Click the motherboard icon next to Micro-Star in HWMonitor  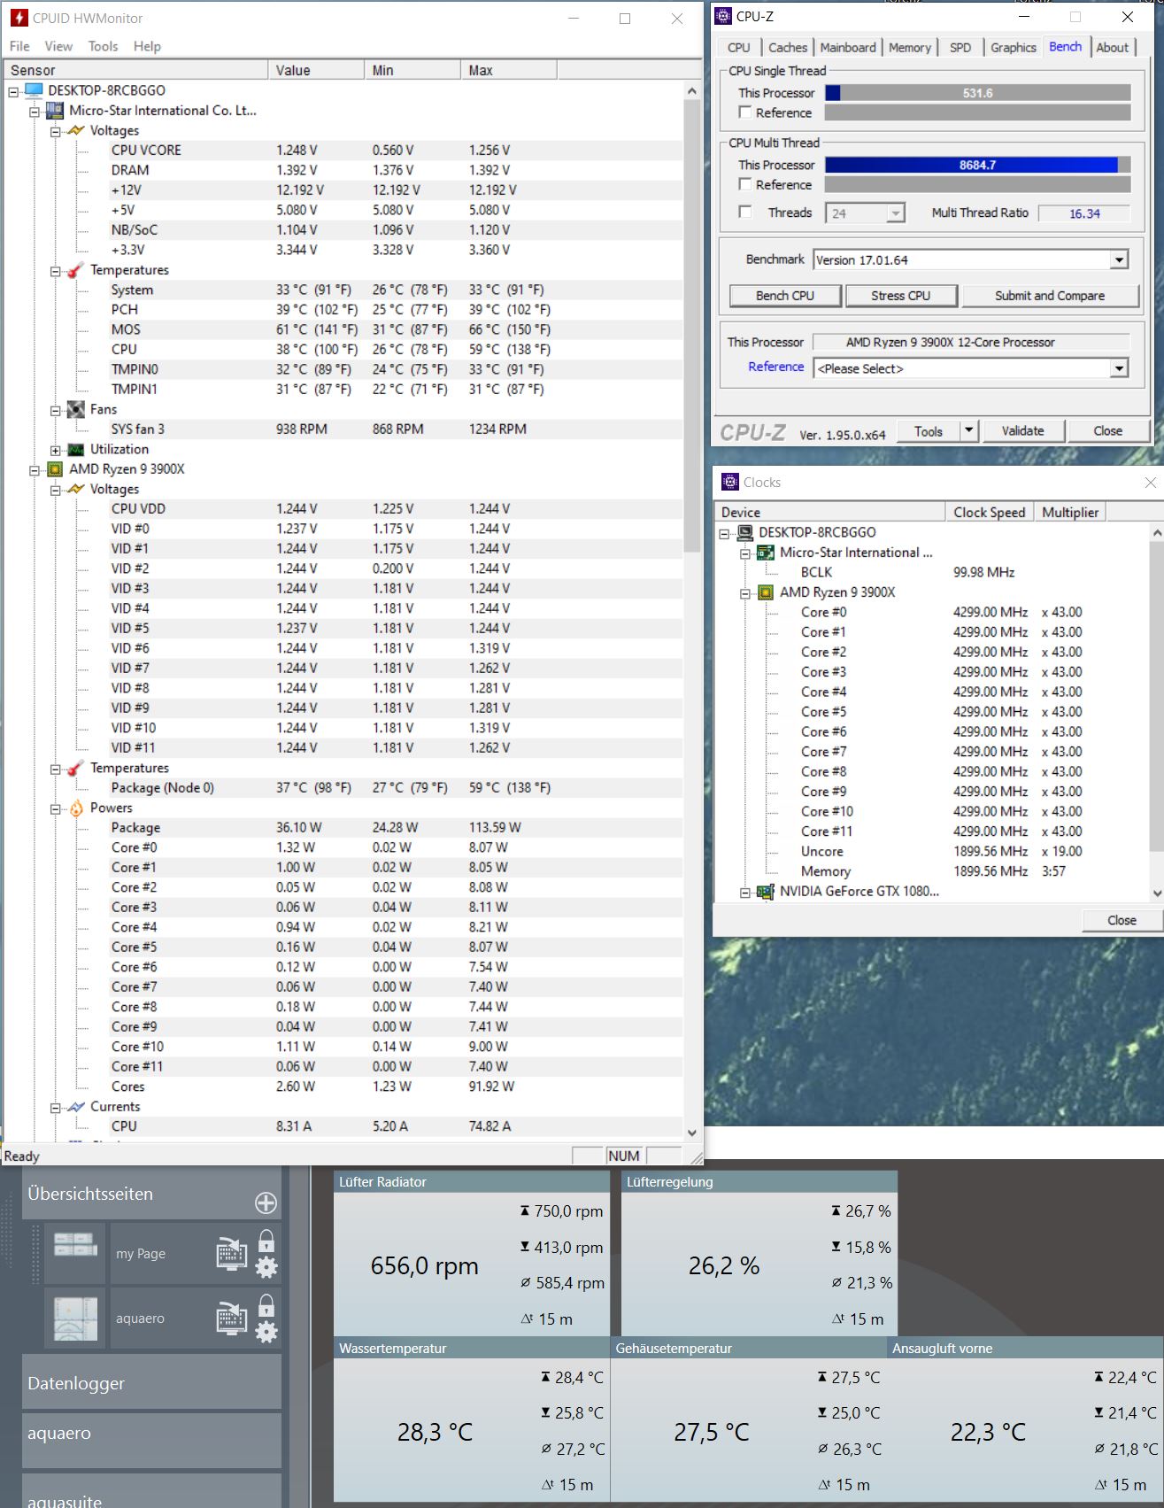(x=55, y=111)
